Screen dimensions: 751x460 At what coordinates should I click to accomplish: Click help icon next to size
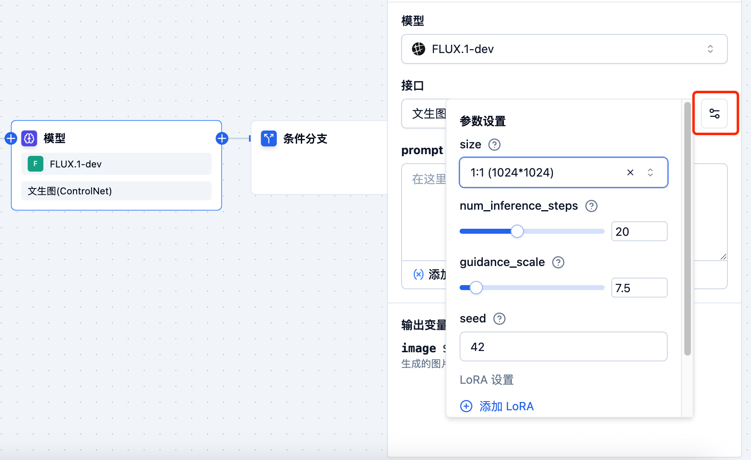pyautogui.click(x=494, y=145)
